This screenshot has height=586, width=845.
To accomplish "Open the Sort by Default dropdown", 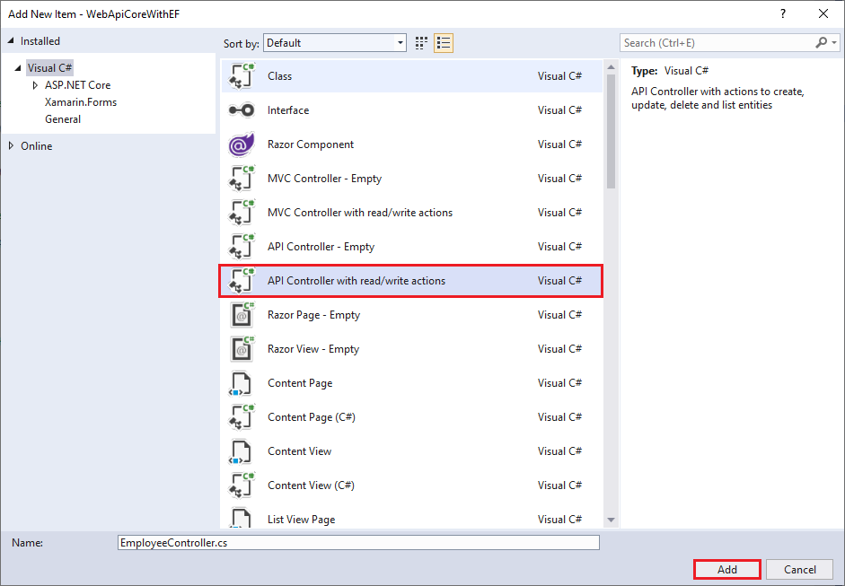I will click(x=335, y=43).
